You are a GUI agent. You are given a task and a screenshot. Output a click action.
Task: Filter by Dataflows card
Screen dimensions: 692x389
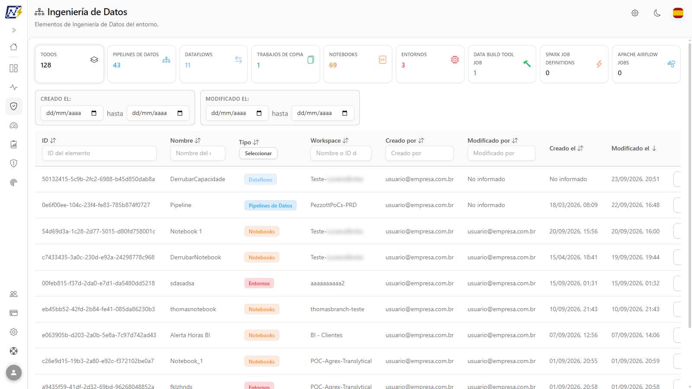pyautogui.click(x=214, y=64)
